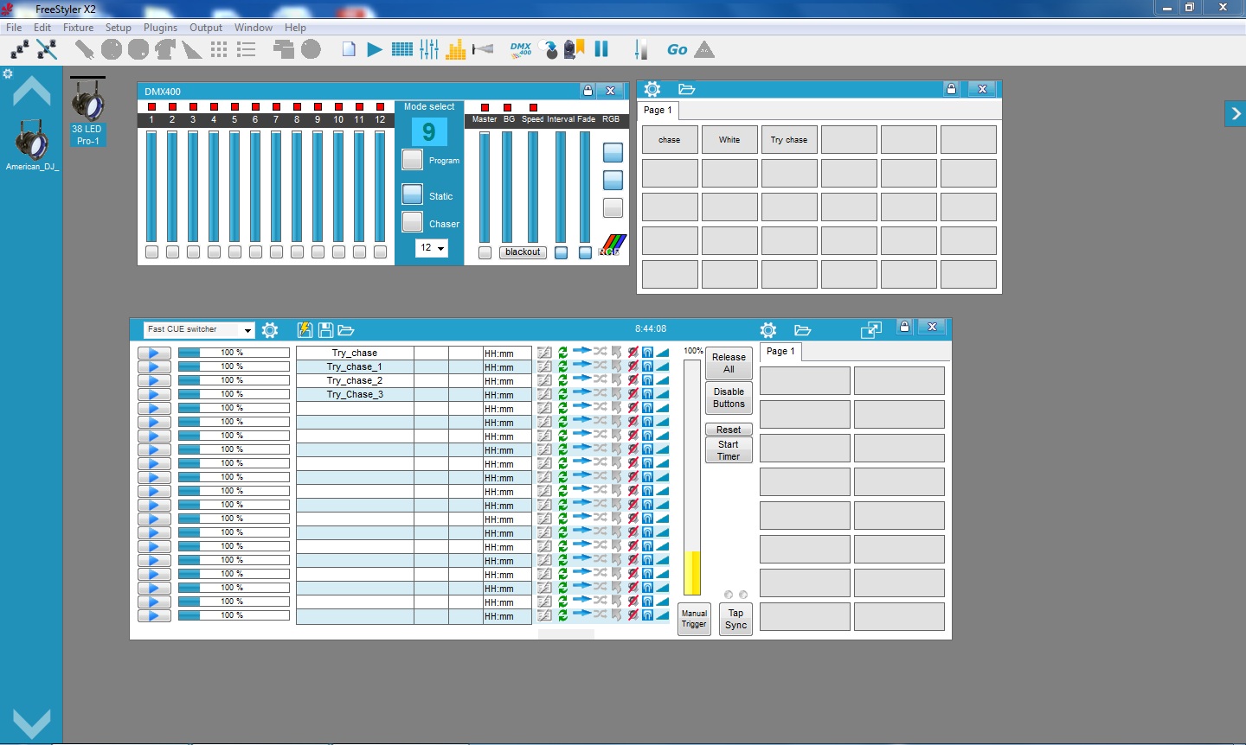Save the cue list with the disk icon

point(326,329)
